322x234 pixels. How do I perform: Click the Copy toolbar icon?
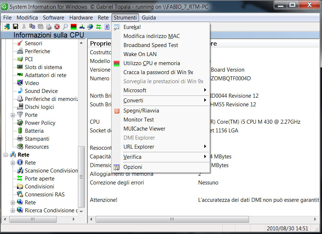[x=32, y=26]
